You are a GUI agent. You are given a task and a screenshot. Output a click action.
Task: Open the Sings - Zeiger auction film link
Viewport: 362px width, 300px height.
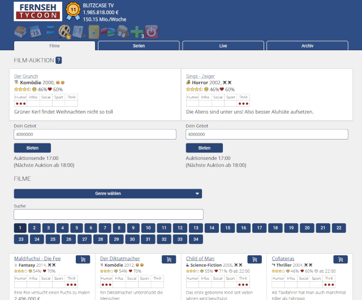[x=200, y=76]
